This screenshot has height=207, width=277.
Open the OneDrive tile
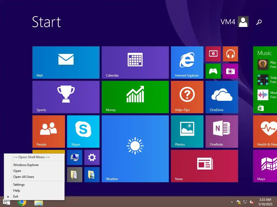pyautogui.click(x=222, y=97)
